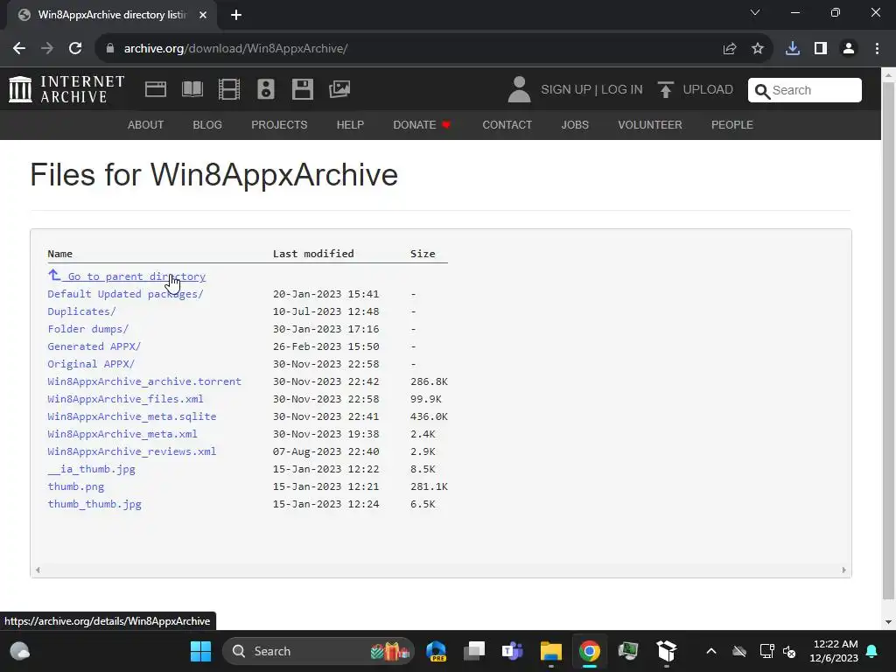896x672 pixels.
Task: Open the PEOPLE menu item
Action: coord(732,124)
